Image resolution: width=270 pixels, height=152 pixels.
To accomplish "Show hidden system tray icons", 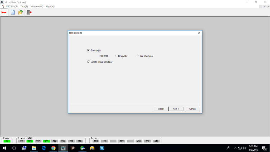I will pos(234,148).
